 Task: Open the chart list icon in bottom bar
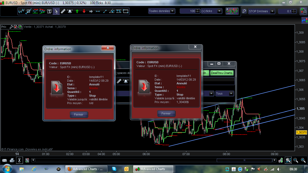point(27,160)
